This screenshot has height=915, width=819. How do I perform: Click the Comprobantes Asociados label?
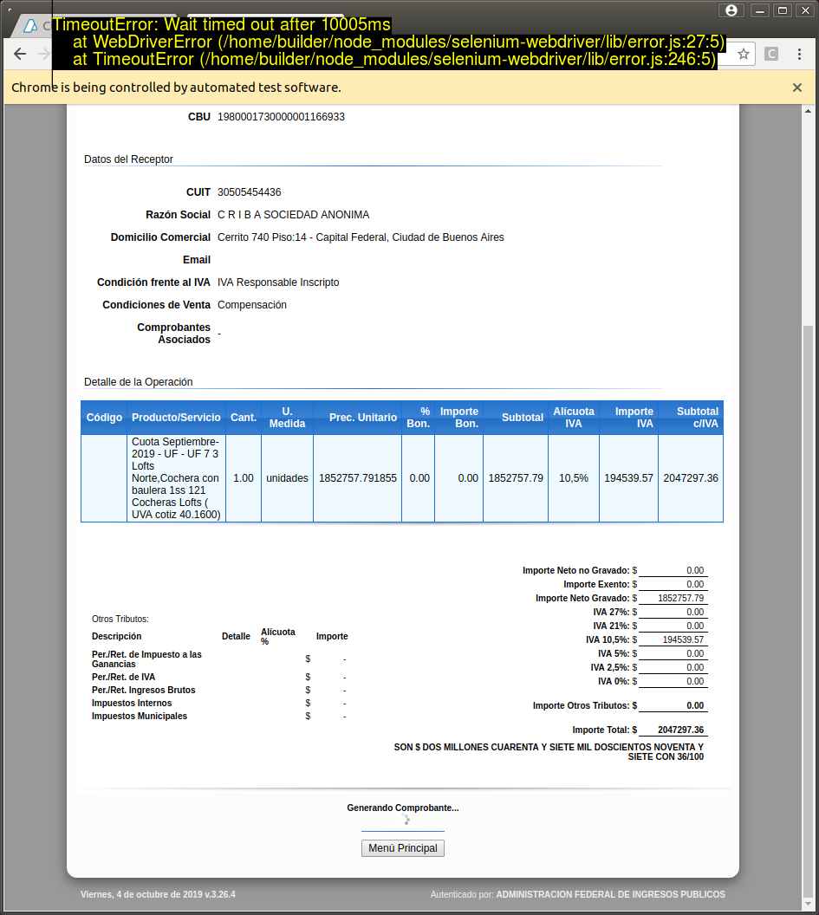(174, 334)
